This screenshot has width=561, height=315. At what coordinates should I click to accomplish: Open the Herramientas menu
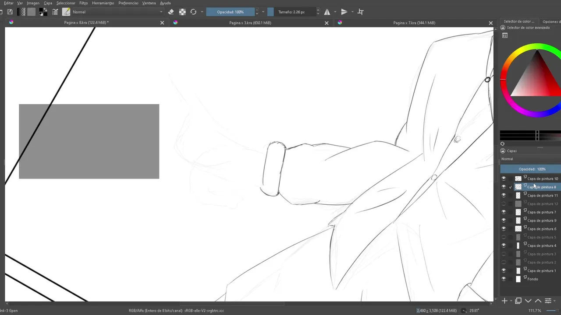coord(103,3)
